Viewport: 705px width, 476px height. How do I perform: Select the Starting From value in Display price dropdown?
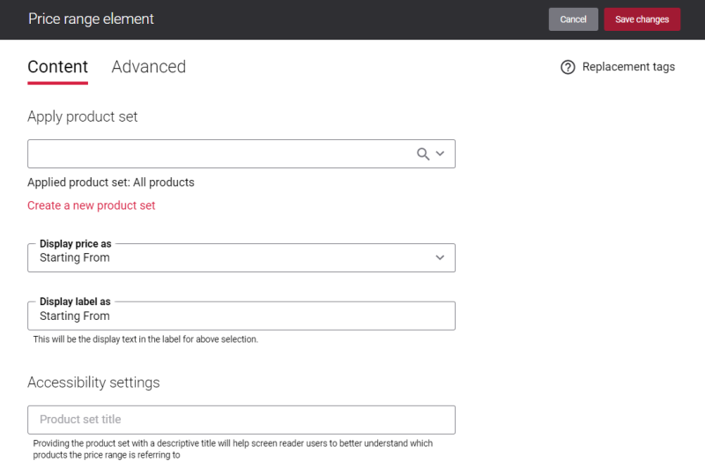pos(75,257)
